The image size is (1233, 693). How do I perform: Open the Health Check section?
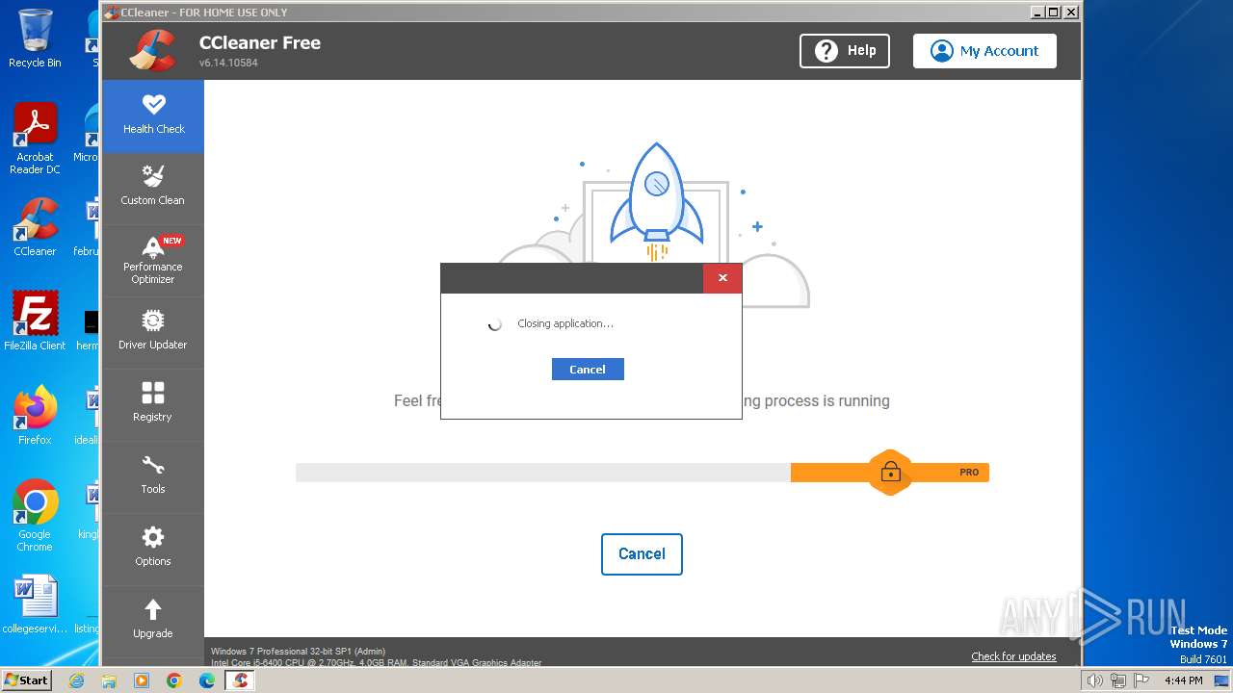153,115
